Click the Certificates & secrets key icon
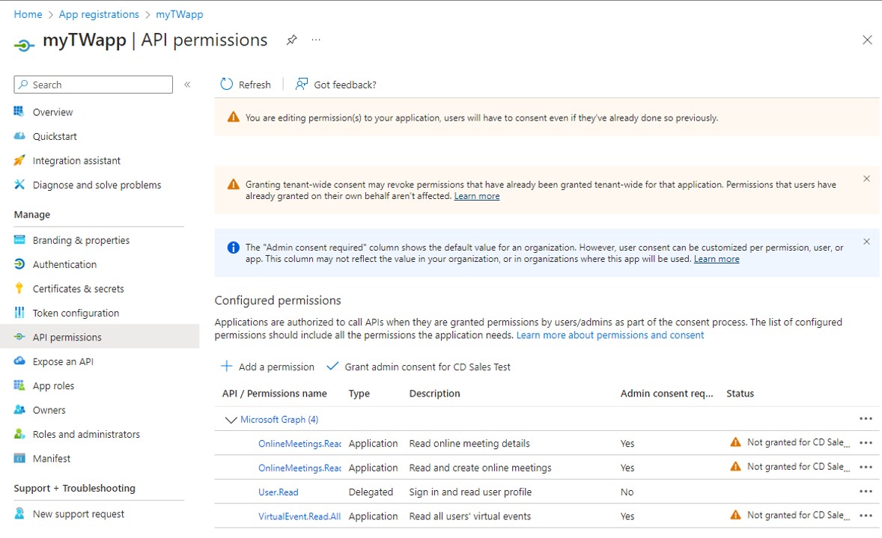The height and width of the screenshot is (538, 882). point(19,288)
